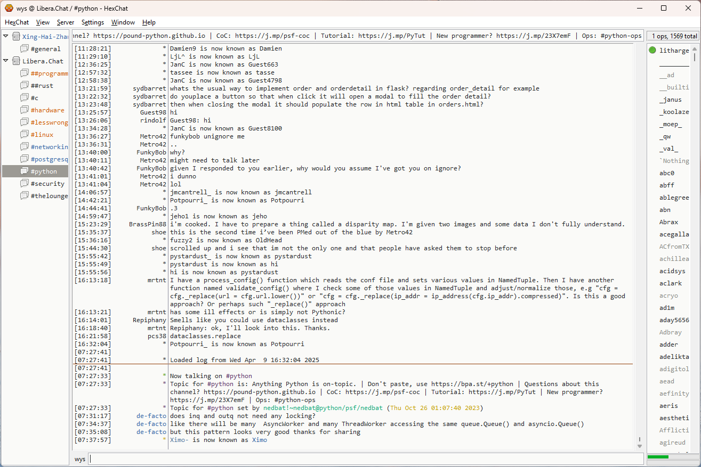
Task: Open the Settings menu
Action: (x=93, y=22)
